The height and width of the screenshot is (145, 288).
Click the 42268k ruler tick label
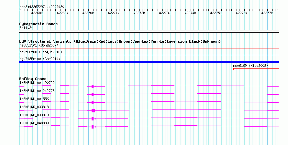[37, 13]
